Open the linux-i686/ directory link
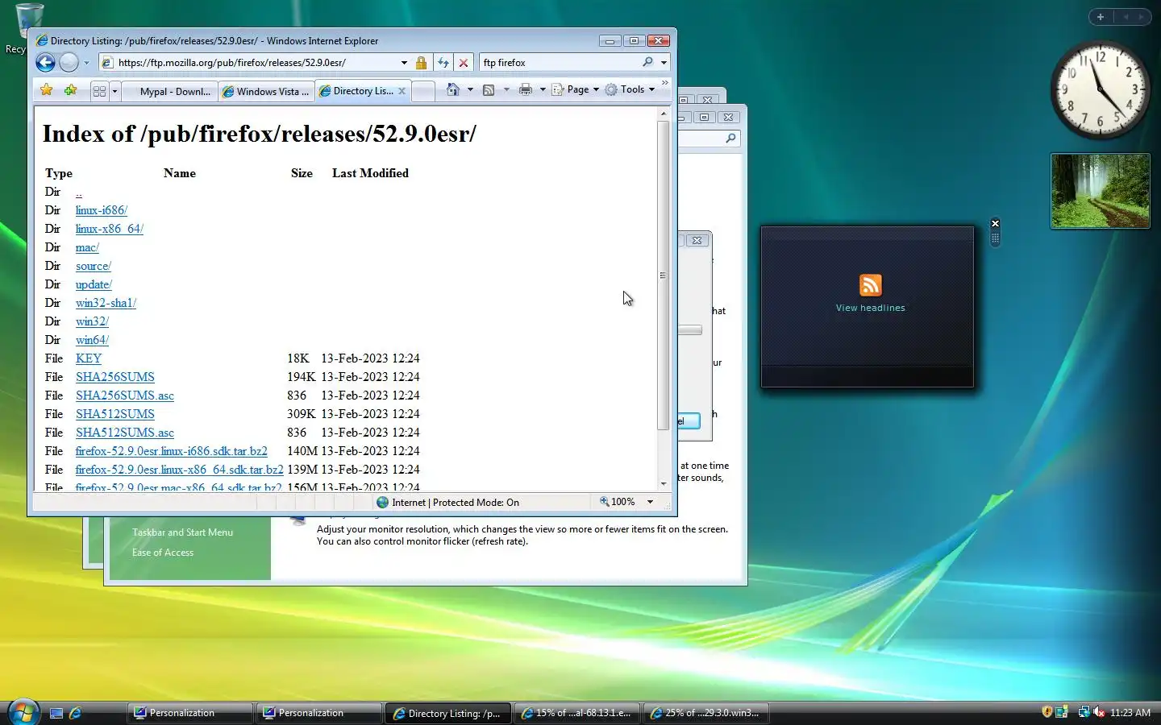The height and width of the screenshot is (725, 1161). 102,210
